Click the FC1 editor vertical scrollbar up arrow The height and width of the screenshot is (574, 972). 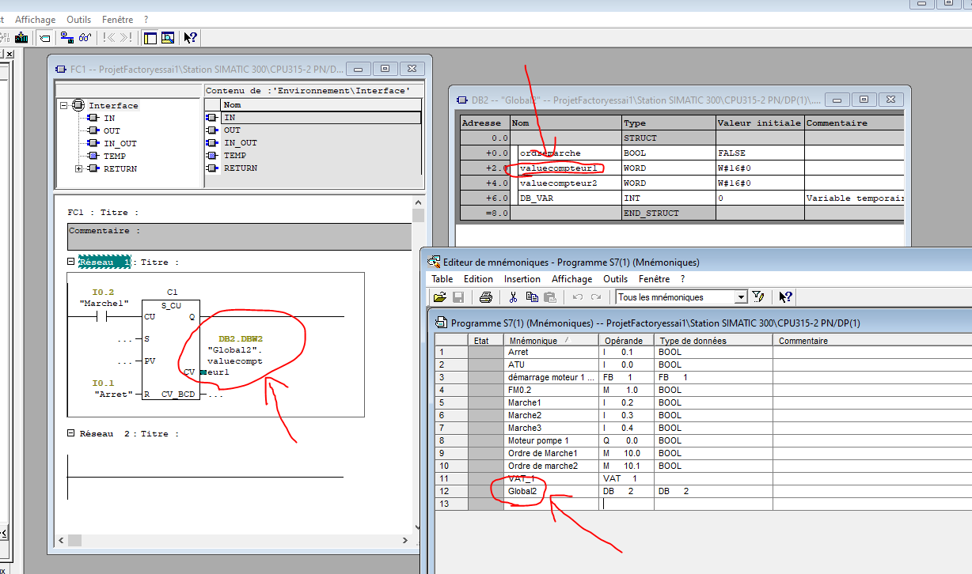[x=418, y=204]
